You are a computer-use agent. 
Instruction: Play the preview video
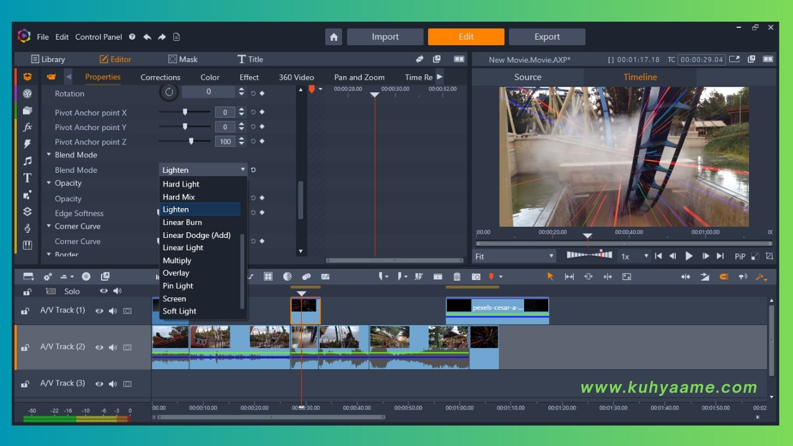pyautogui.click(x=689, y=256)
